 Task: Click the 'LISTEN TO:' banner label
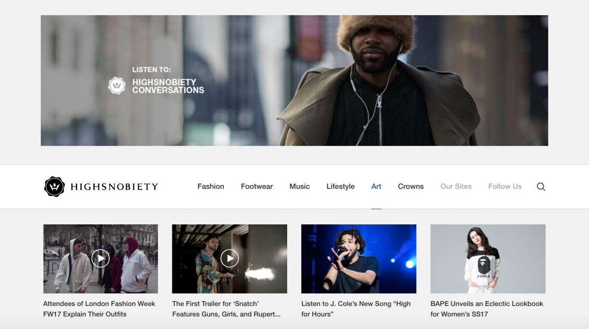click(x=152, y=70)
